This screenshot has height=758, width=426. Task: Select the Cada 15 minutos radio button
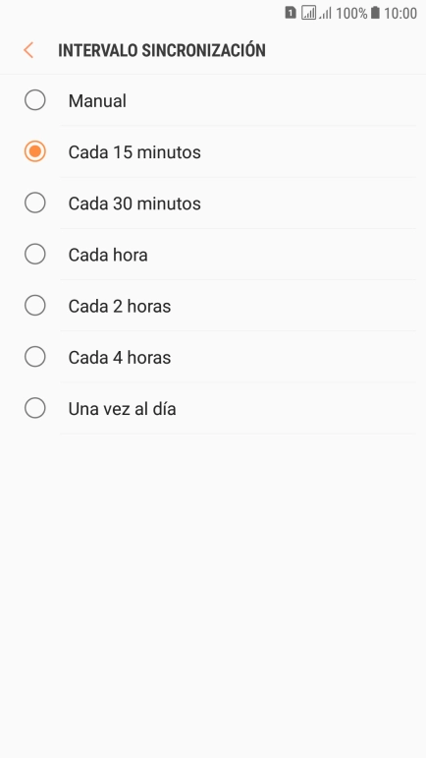(35, 151)
